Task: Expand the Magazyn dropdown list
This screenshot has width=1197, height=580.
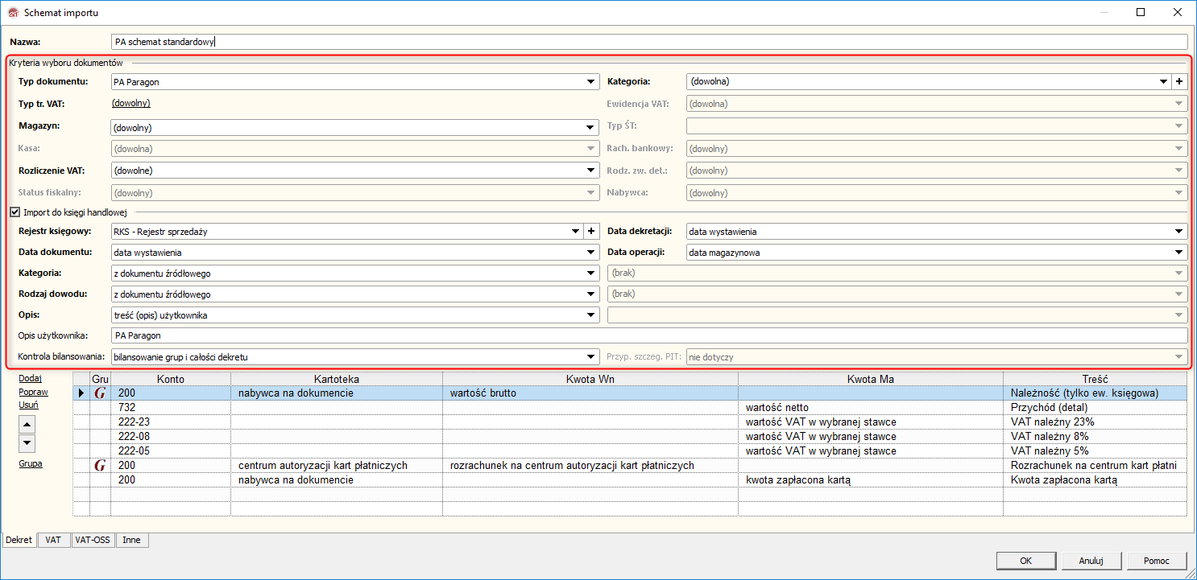Action: (x=590, y=127)
